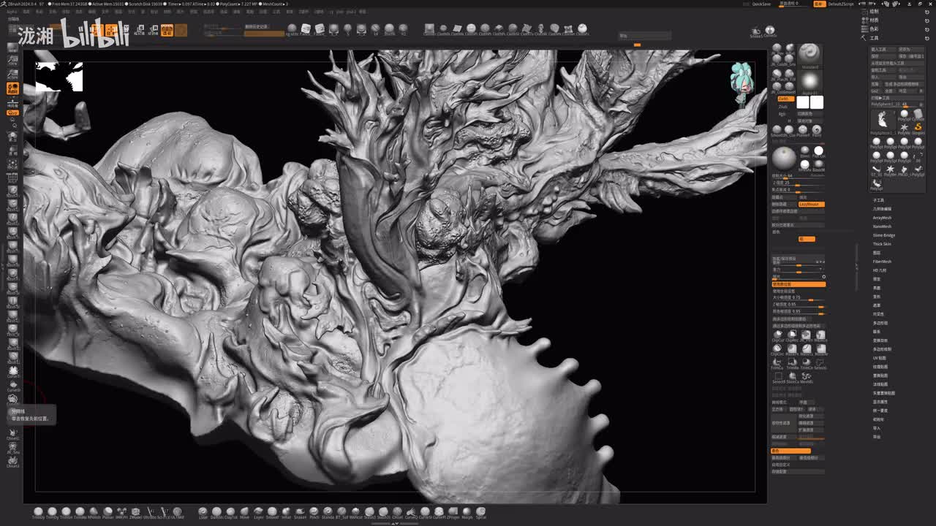Open the Alpha texture selector
Viewport: 936px width, 526px height.
(x=809, y=80)
